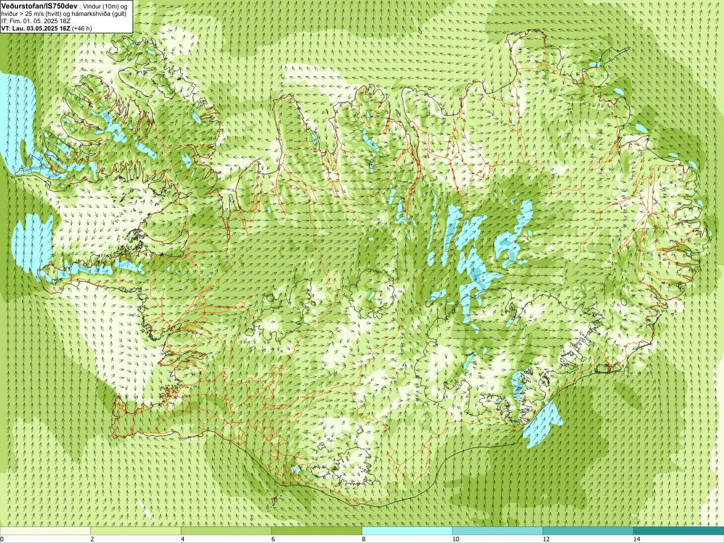Click the 12–14 m/s teal legend swatch
The width and height of the screenshot is (724, 543).
click(x=588, y=531)
